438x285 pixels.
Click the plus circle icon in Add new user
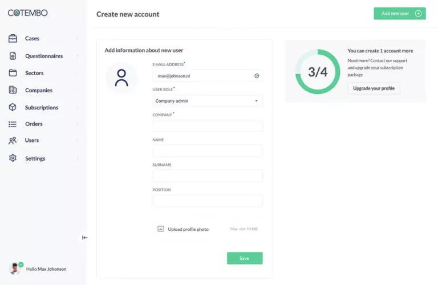pos(418,14)
